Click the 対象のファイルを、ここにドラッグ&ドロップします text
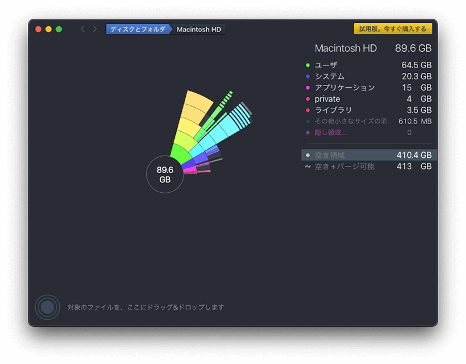Screen dimensions: 466x364 click(x=146, y=308)
